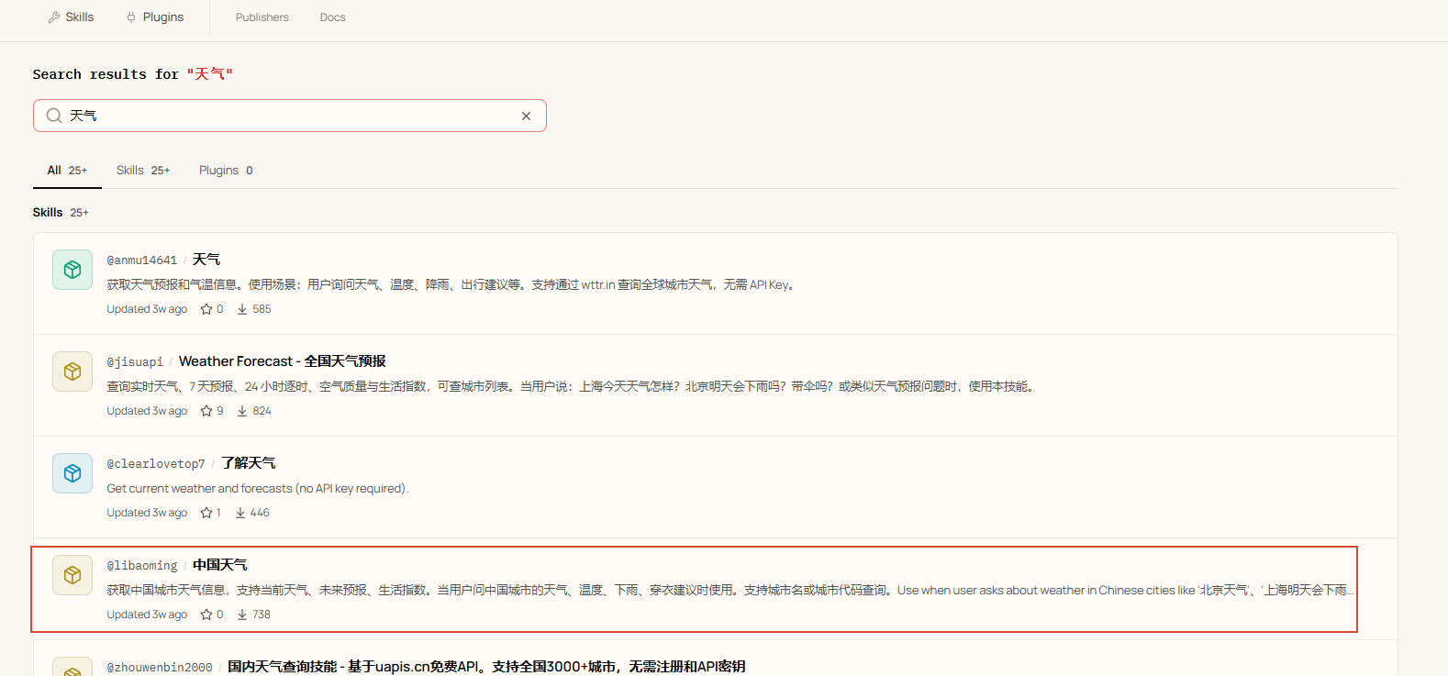Click the green cube icon for 天气 skill
Viewport: 1448px width, 676px height.
point(72,270)
